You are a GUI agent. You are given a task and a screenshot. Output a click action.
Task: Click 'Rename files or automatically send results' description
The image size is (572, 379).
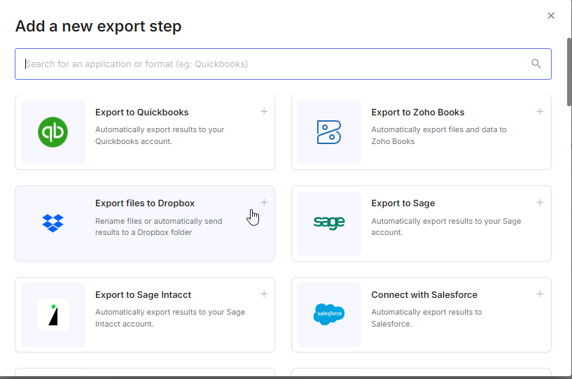click(159, 227)
